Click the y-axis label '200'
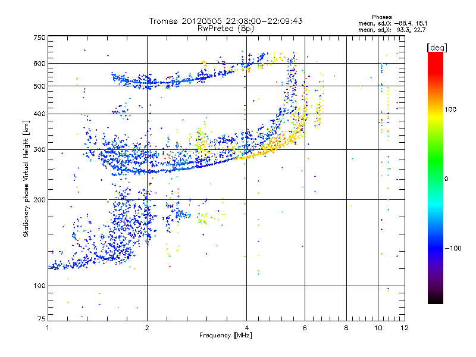 point(40,200)
